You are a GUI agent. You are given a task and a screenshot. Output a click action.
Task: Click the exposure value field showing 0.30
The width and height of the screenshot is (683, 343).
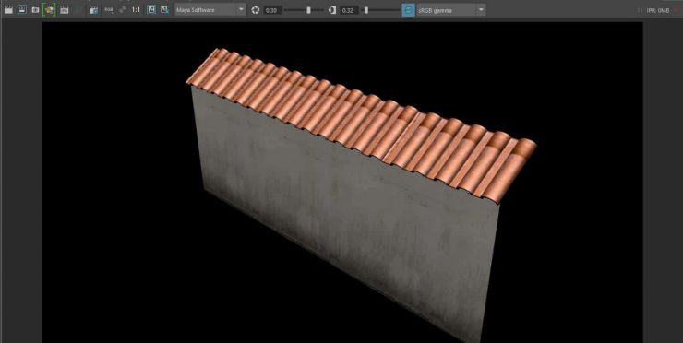(272, 10)
